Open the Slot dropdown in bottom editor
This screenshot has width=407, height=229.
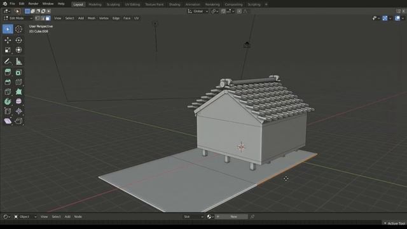(x=193, y=216)
